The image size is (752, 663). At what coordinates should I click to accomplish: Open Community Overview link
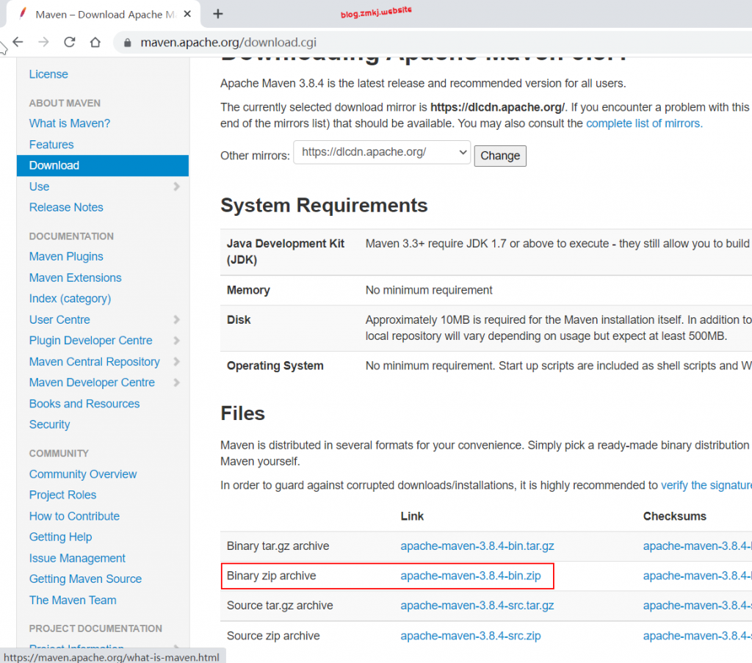pos(83,474)
